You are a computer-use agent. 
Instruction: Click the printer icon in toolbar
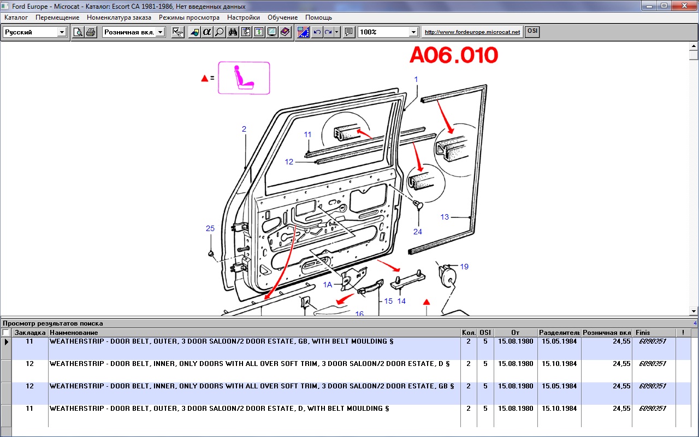(x=91, y=32)
